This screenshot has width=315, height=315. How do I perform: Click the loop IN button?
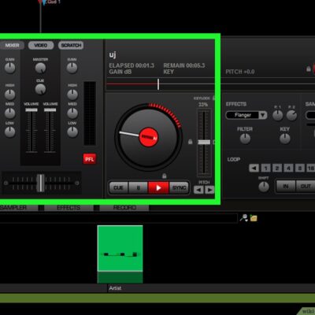(x=286, y=186)
